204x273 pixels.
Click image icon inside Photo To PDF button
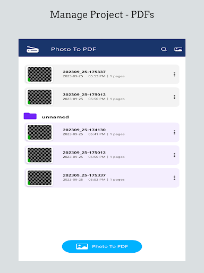click(x=82, y=246)
